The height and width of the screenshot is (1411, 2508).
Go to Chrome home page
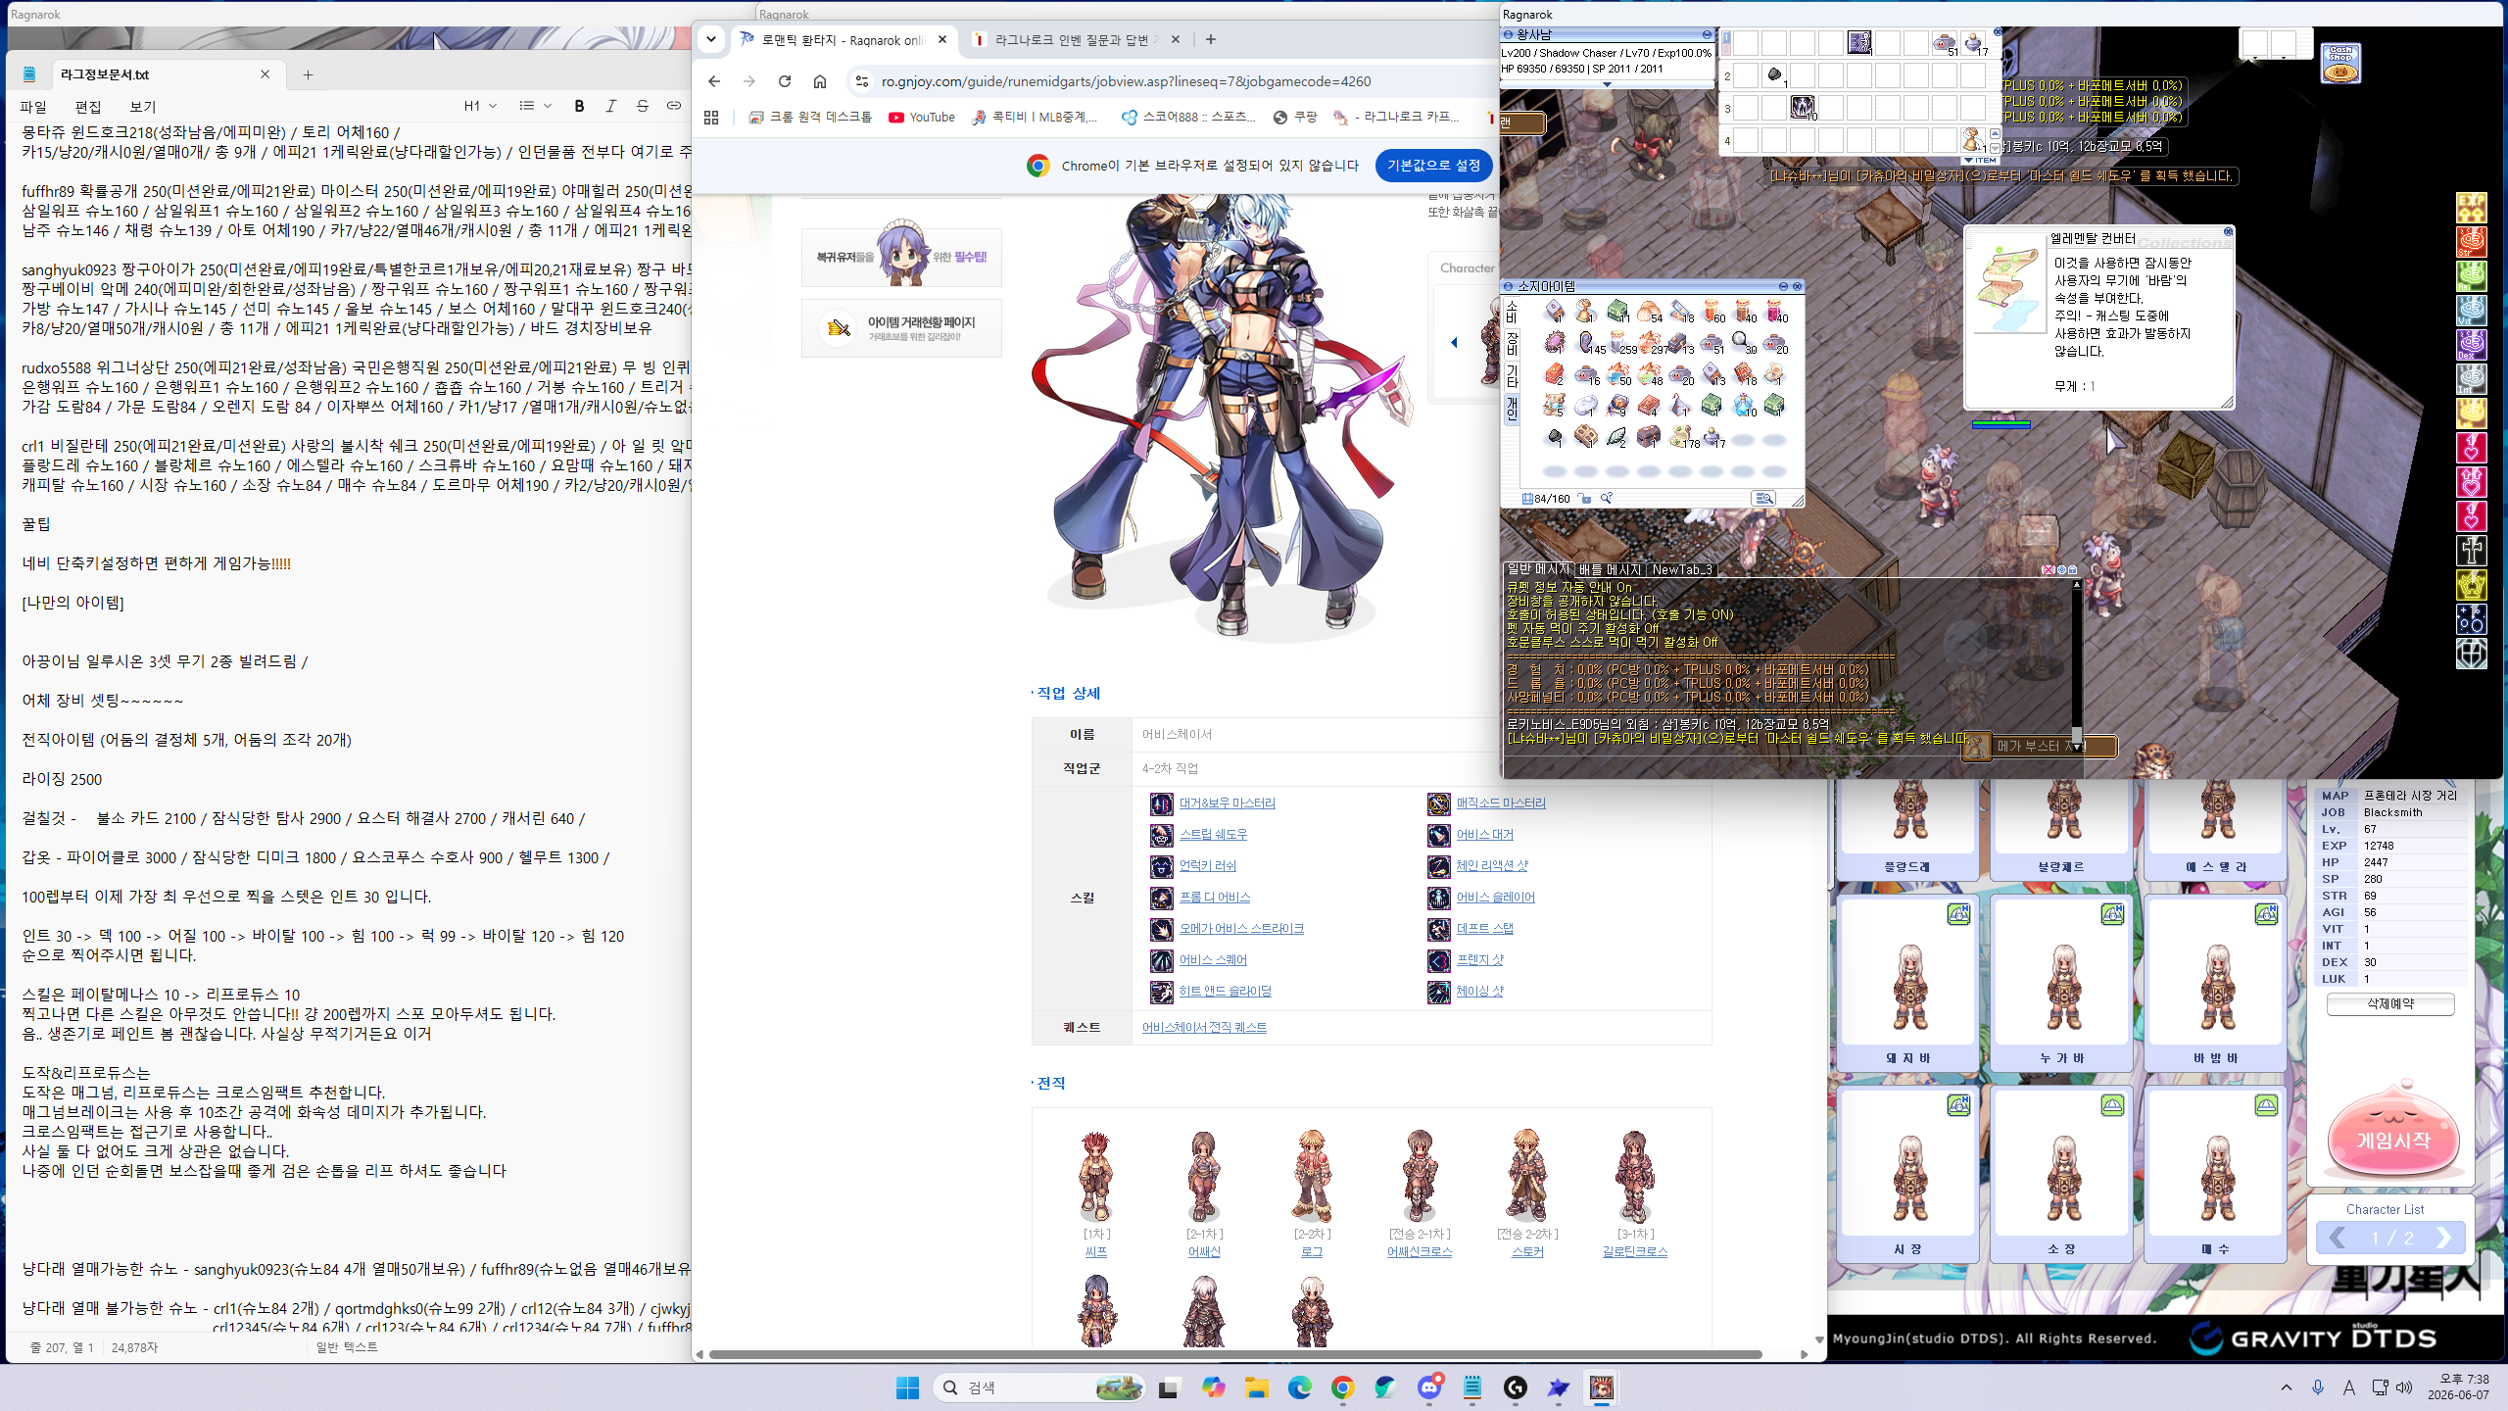pos(820,81)
